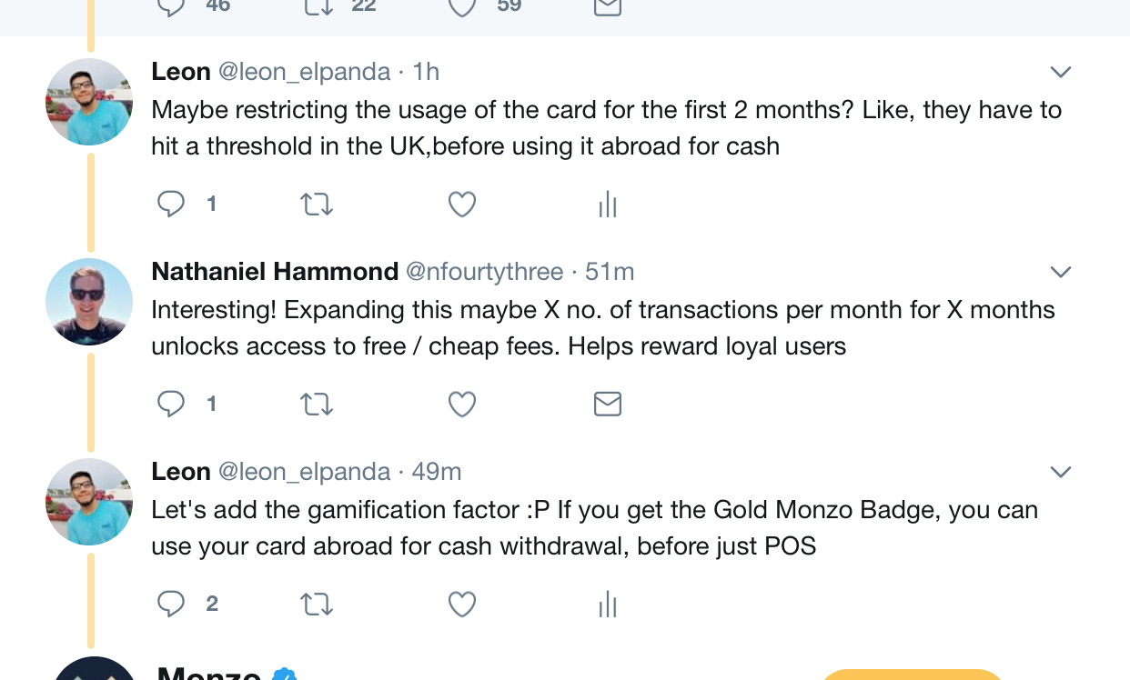Image resolution: width=1130 pixels, height=680 pixels.
Task: Open more options dropdown on Leon's 1h tweet
Action: click(x=1061, y=72)
